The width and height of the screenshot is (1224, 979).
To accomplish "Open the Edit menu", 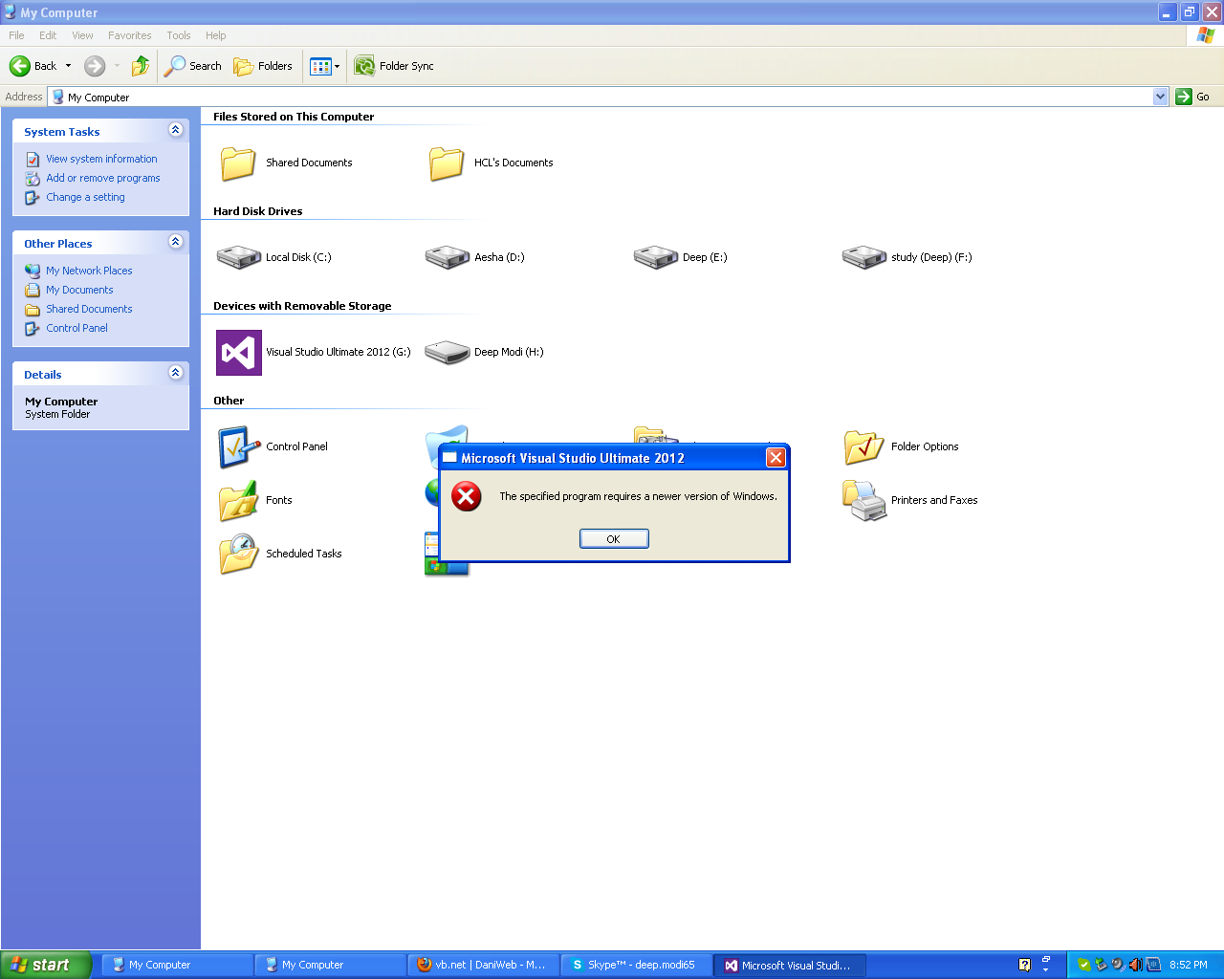I will [48, 35].
